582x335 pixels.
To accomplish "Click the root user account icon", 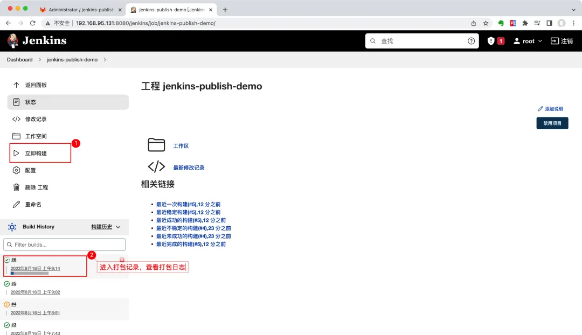I will (516, 41).
